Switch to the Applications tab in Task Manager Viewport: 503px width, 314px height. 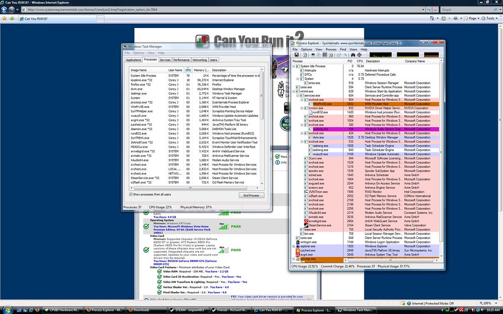(134, 60)
